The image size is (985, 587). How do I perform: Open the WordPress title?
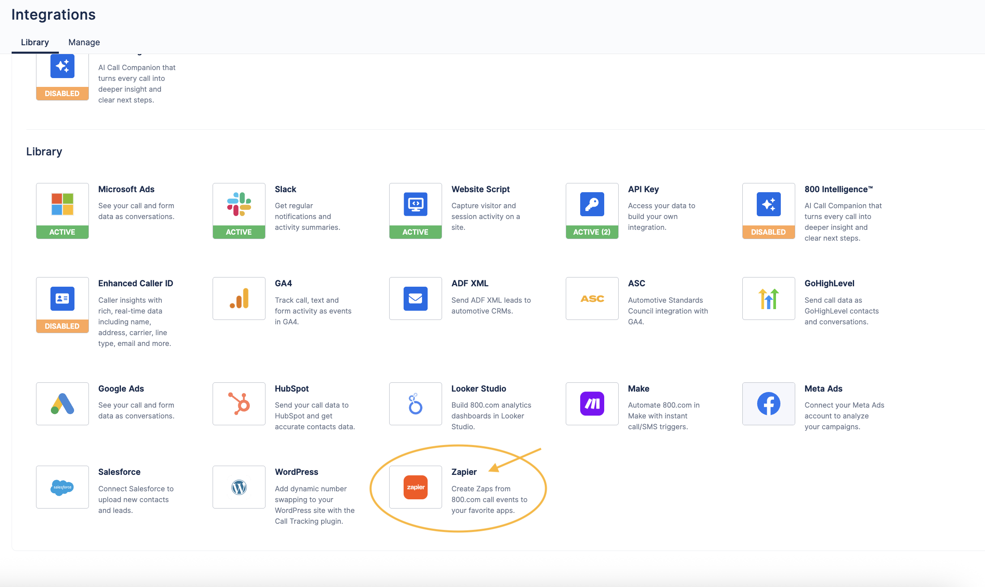point(297,472)
